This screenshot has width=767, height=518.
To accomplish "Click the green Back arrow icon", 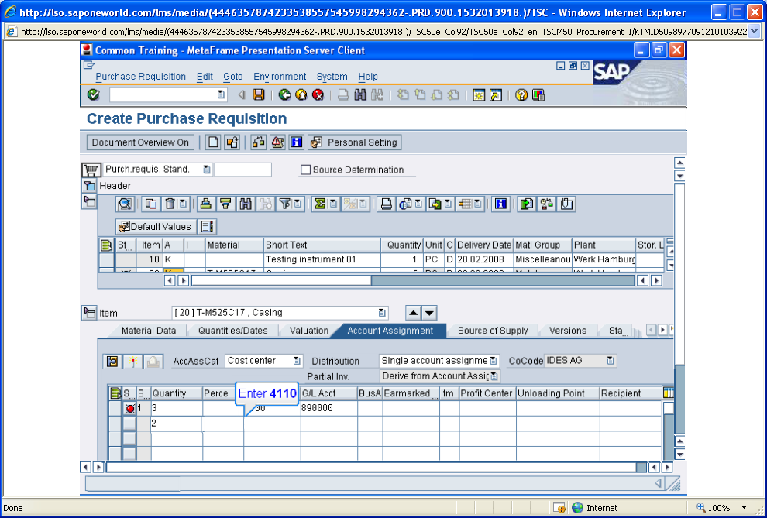I will 284,94.
